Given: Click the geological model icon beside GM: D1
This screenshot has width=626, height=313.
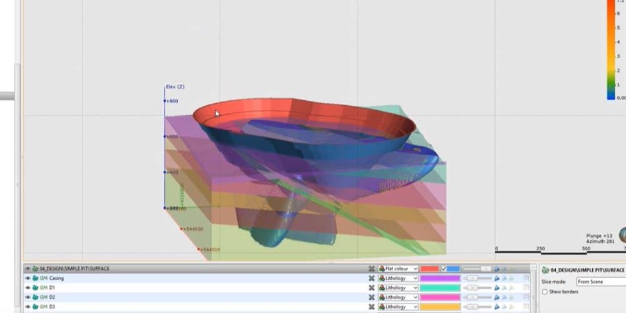Looking at the screenshot, I should click(x=35, y=288).
